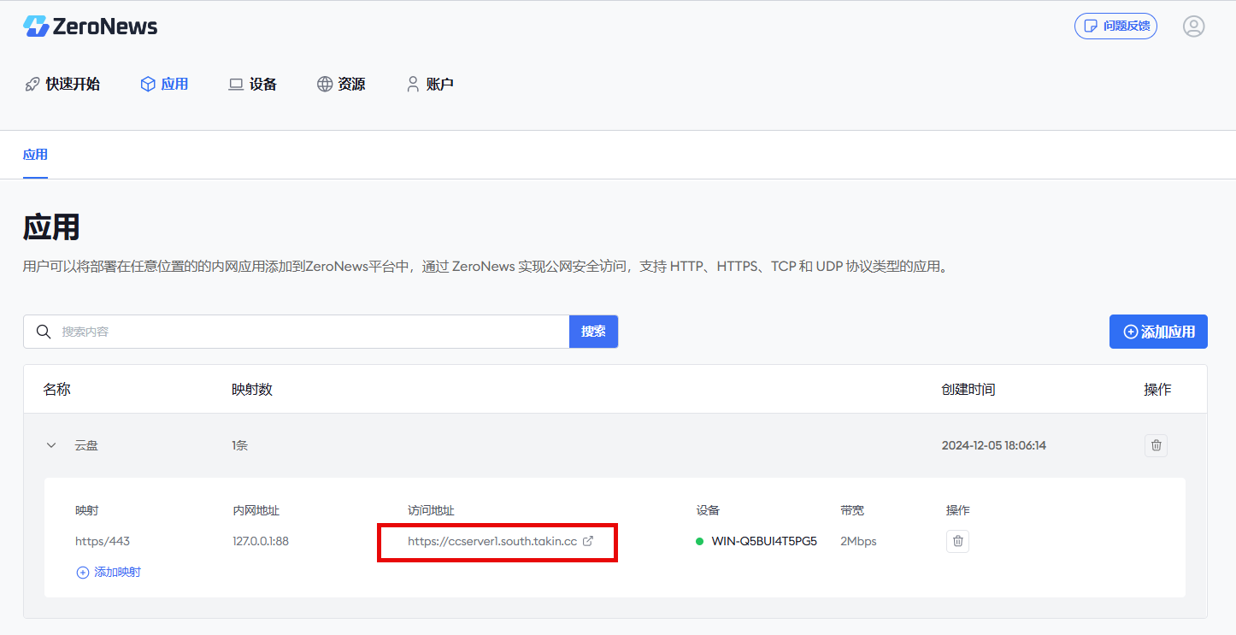Open the 设备 navigation menu
Viewport: 1236px width, 635px height.
pos(253,84)
